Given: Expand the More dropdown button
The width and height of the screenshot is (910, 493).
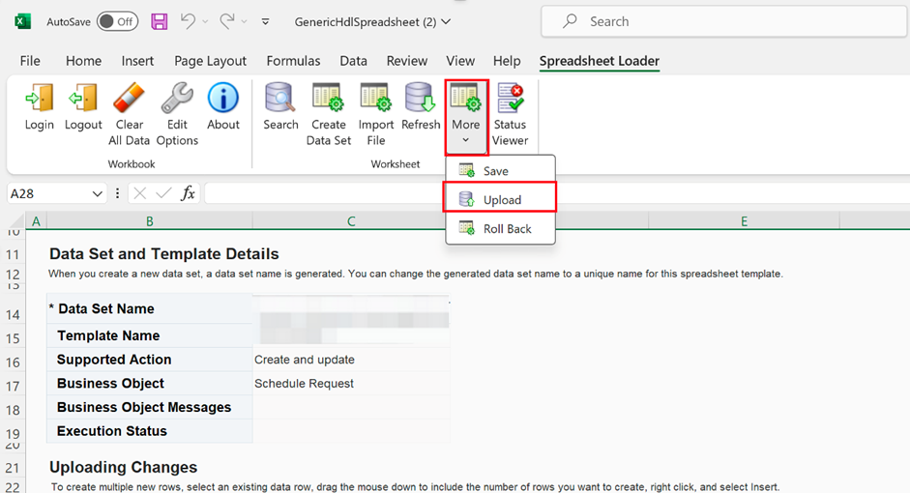Looking at the screenshot, I should pos(466,117).
